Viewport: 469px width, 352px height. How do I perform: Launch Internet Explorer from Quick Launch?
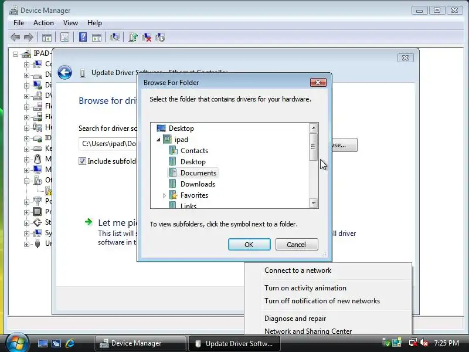tap(70, 343)
